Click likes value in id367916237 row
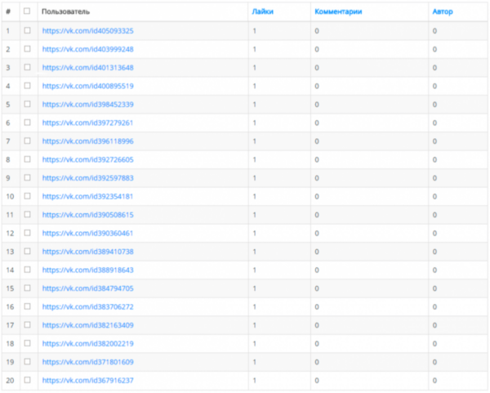The width and height of the screenshot is (490, 393). click(255, 381)
